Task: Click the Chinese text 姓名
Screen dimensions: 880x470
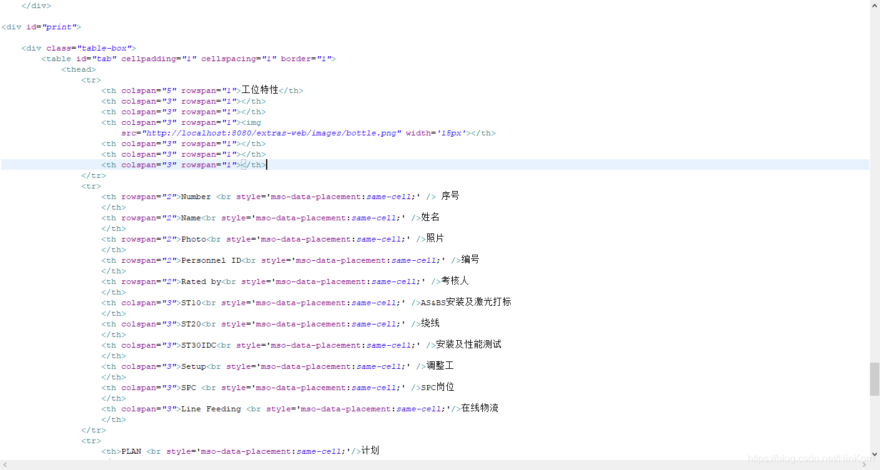Action: [x=430, y=217]
